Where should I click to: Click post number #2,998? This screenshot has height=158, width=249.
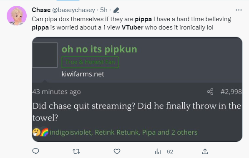tap(231, 91)
